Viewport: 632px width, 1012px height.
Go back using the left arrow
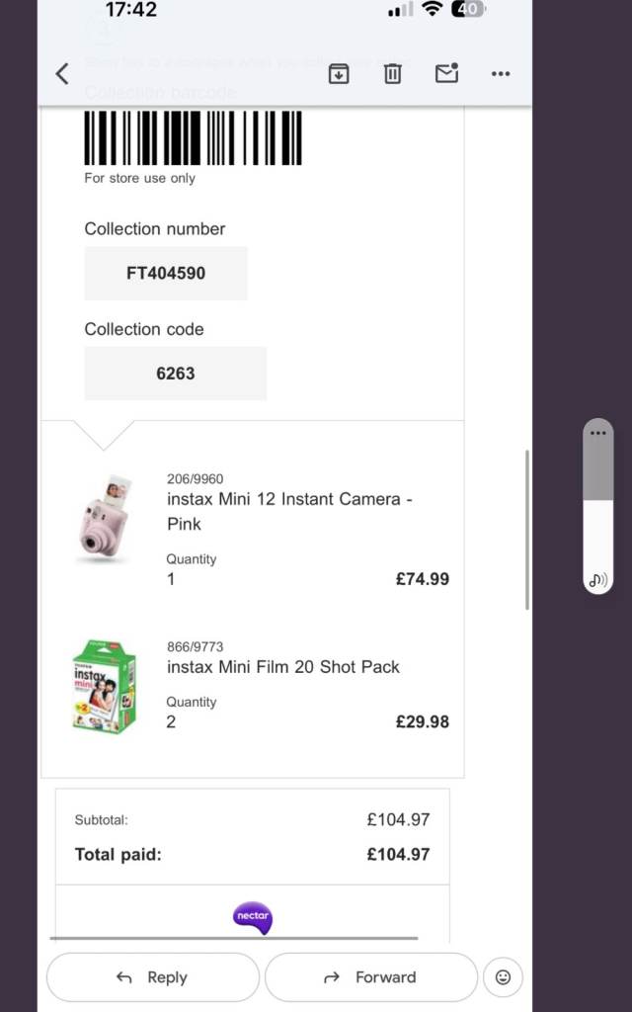point(62,73)
